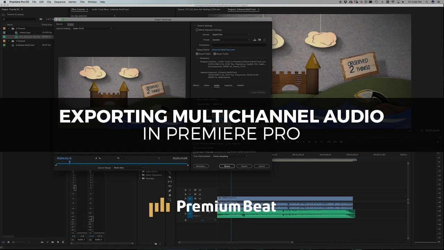The height and width of the screenshot is (250, 444).
Task: Click the orange label swatch of 2 Channel
Action: [x=4, y=28]
